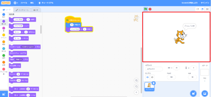Click the x position field
The height and width of the screenshot is (97, 211).
[x=176, y=68]
